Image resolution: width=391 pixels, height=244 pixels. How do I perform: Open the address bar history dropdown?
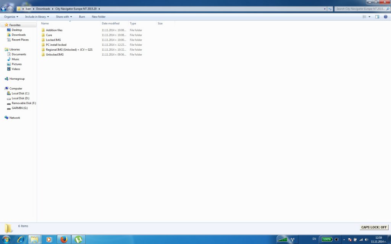pyautogui.click(x=325, y=9)
